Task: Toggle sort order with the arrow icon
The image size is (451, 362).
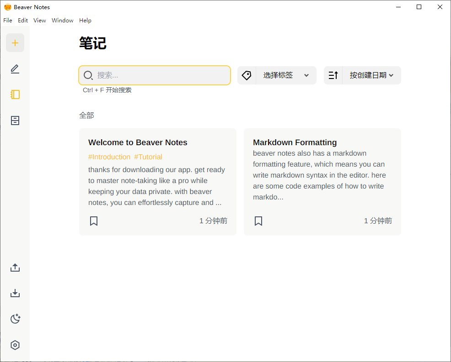Action: click(333, 75)
